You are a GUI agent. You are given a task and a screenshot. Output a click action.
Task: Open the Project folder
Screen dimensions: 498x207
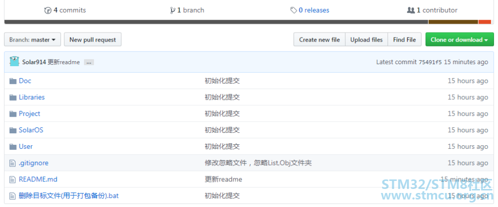tap(30, 114)
